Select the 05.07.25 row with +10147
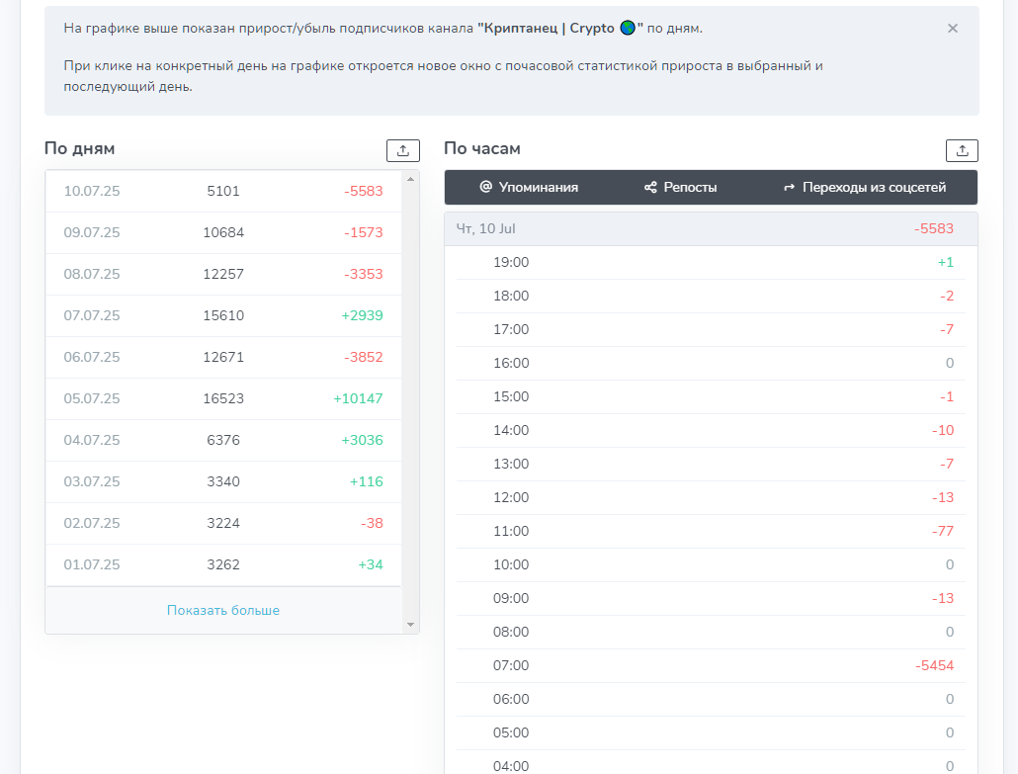The width and height of the screenshot is (1018, 774). [223, 398]
